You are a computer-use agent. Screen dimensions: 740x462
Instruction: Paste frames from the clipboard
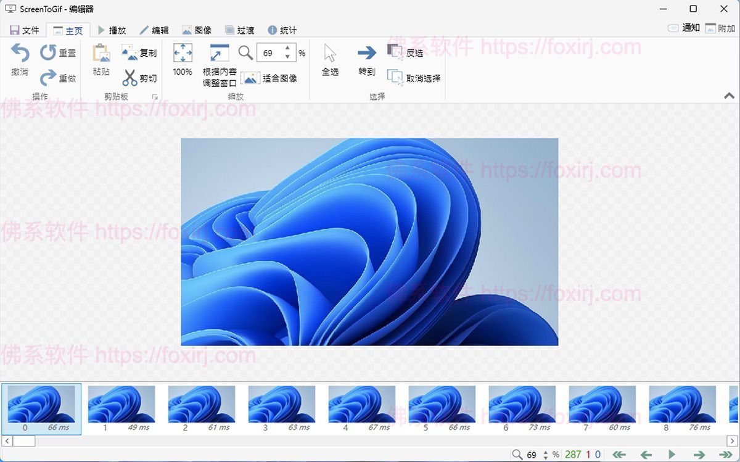pyautogui.click(x=101, y=59)
